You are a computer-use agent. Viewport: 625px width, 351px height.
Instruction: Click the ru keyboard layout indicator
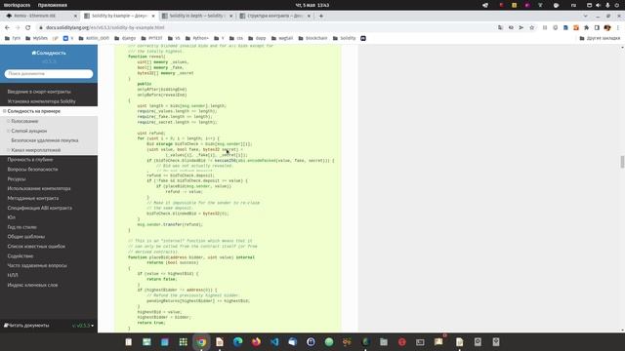coord(573,5)
